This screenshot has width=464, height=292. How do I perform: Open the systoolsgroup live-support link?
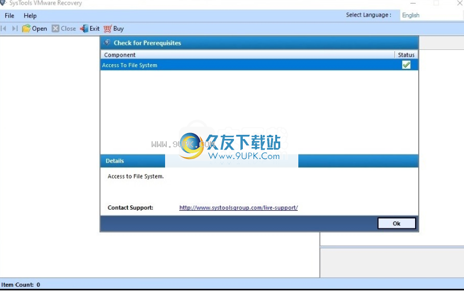[239, 208]
